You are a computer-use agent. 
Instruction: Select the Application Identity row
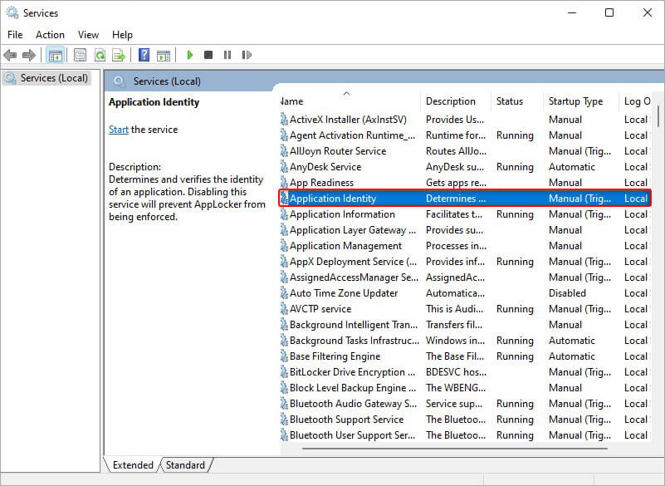[x=465, y=199]
